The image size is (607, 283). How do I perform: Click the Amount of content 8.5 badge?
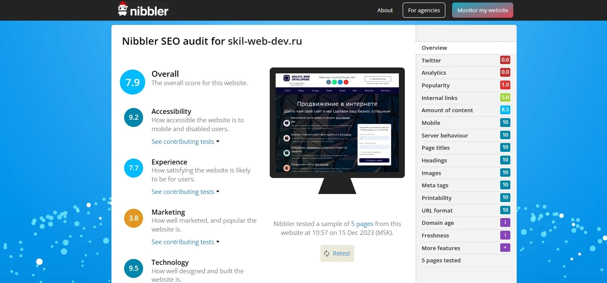(505, 110)
